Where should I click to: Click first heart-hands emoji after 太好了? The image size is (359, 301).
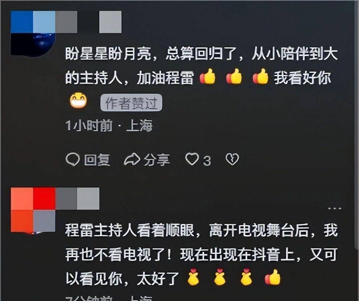tap(193, 277)
